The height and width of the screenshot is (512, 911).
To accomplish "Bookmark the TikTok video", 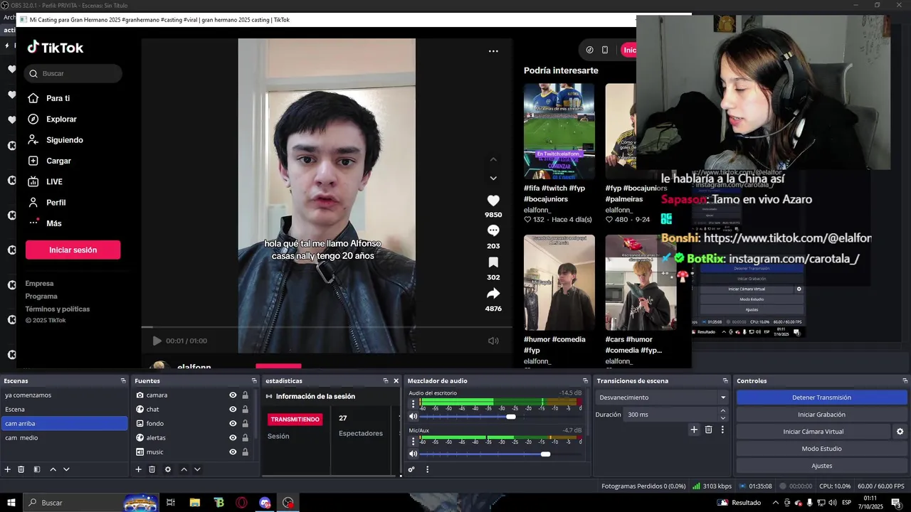I will point(493,262).
